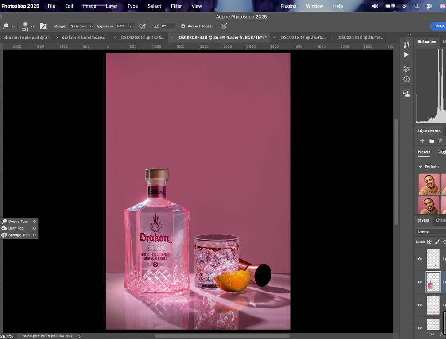Viewport: 446px width, 339px height.
Task: Open the History panel icon
Action: (x=407, y=45)
